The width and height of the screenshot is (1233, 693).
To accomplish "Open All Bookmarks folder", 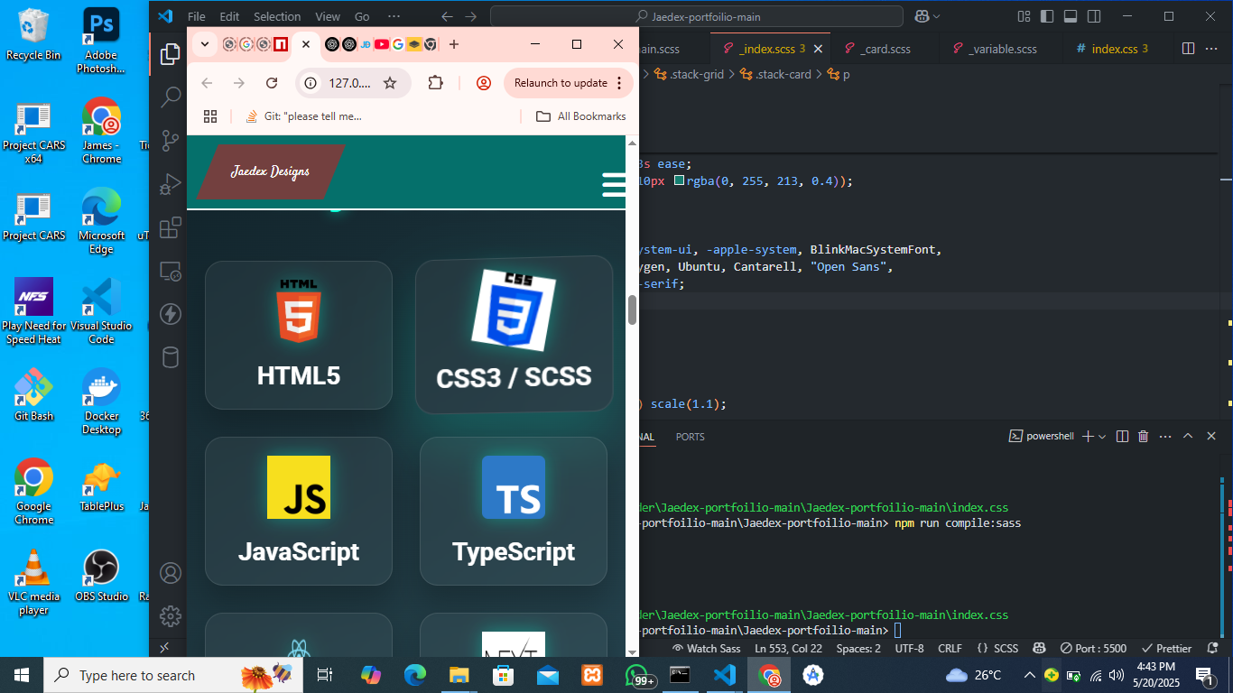I will pos(580,116).
